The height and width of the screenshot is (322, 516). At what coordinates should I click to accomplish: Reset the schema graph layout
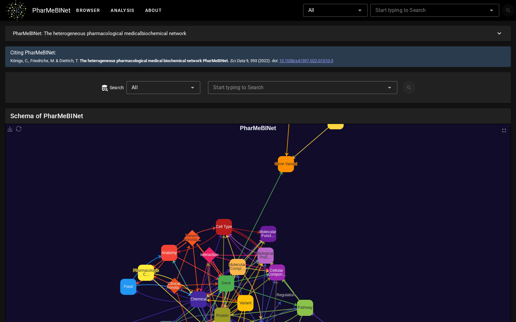(19, 129)
